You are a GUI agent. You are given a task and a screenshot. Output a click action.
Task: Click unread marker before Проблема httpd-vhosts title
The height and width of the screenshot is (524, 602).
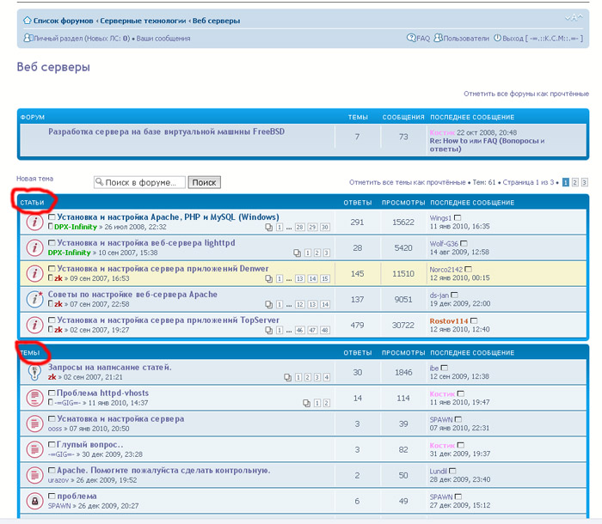tap(51, 393)
